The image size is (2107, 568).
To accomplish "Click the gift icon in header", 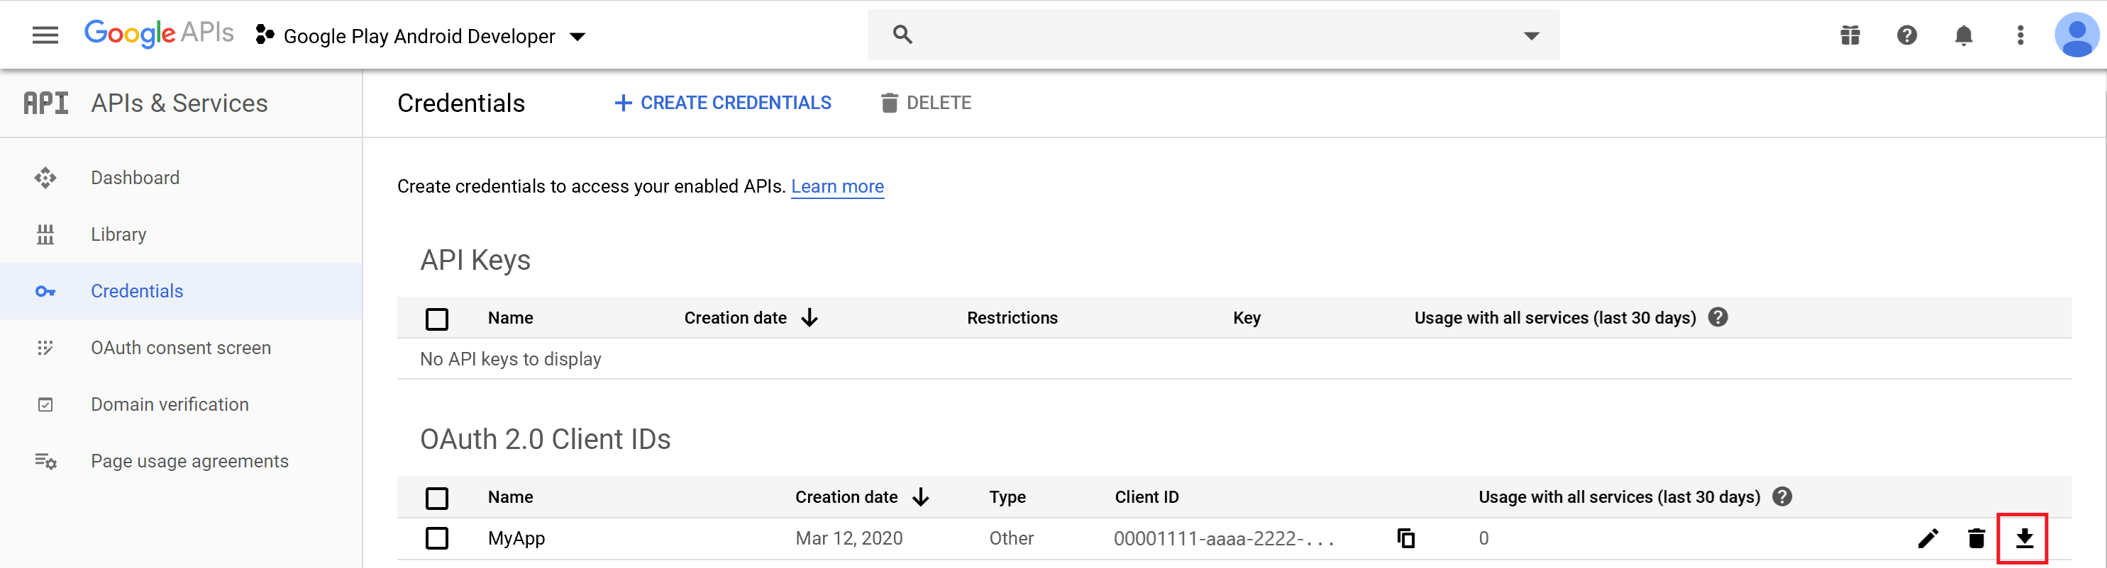I will [x=1849, y=35].
